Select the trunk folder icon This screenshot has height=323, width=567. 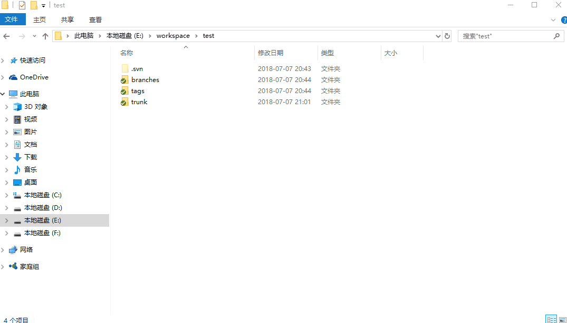coord(124,102)
